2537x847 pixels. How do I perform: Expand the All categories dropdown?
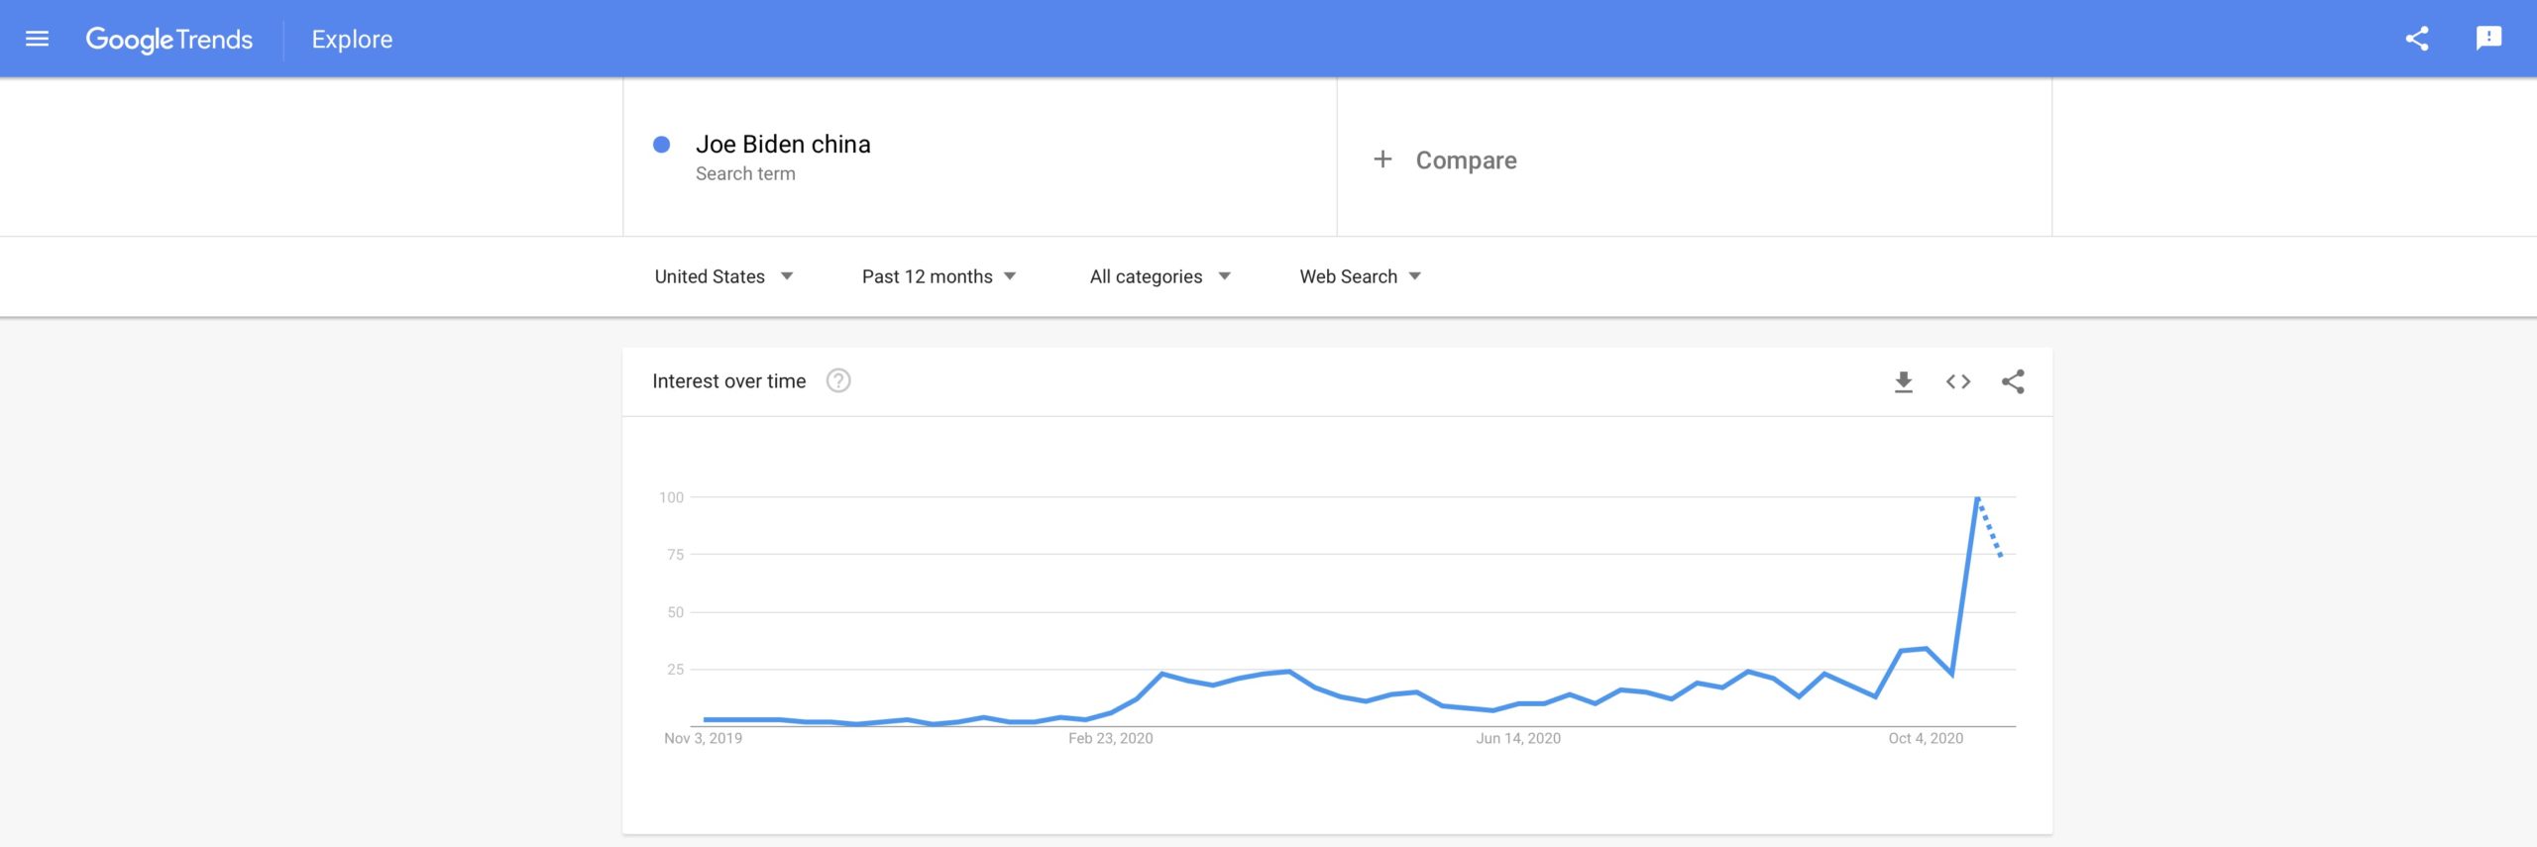tap(1159, 276)
